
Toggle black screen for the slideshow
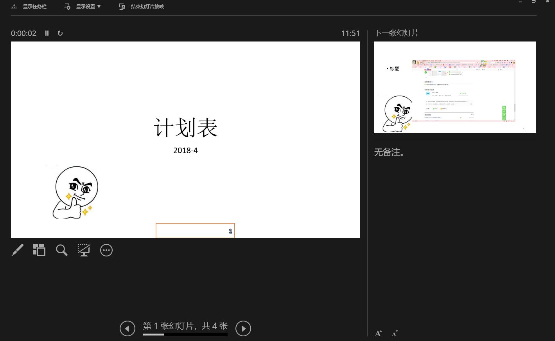tap(84, 250)
